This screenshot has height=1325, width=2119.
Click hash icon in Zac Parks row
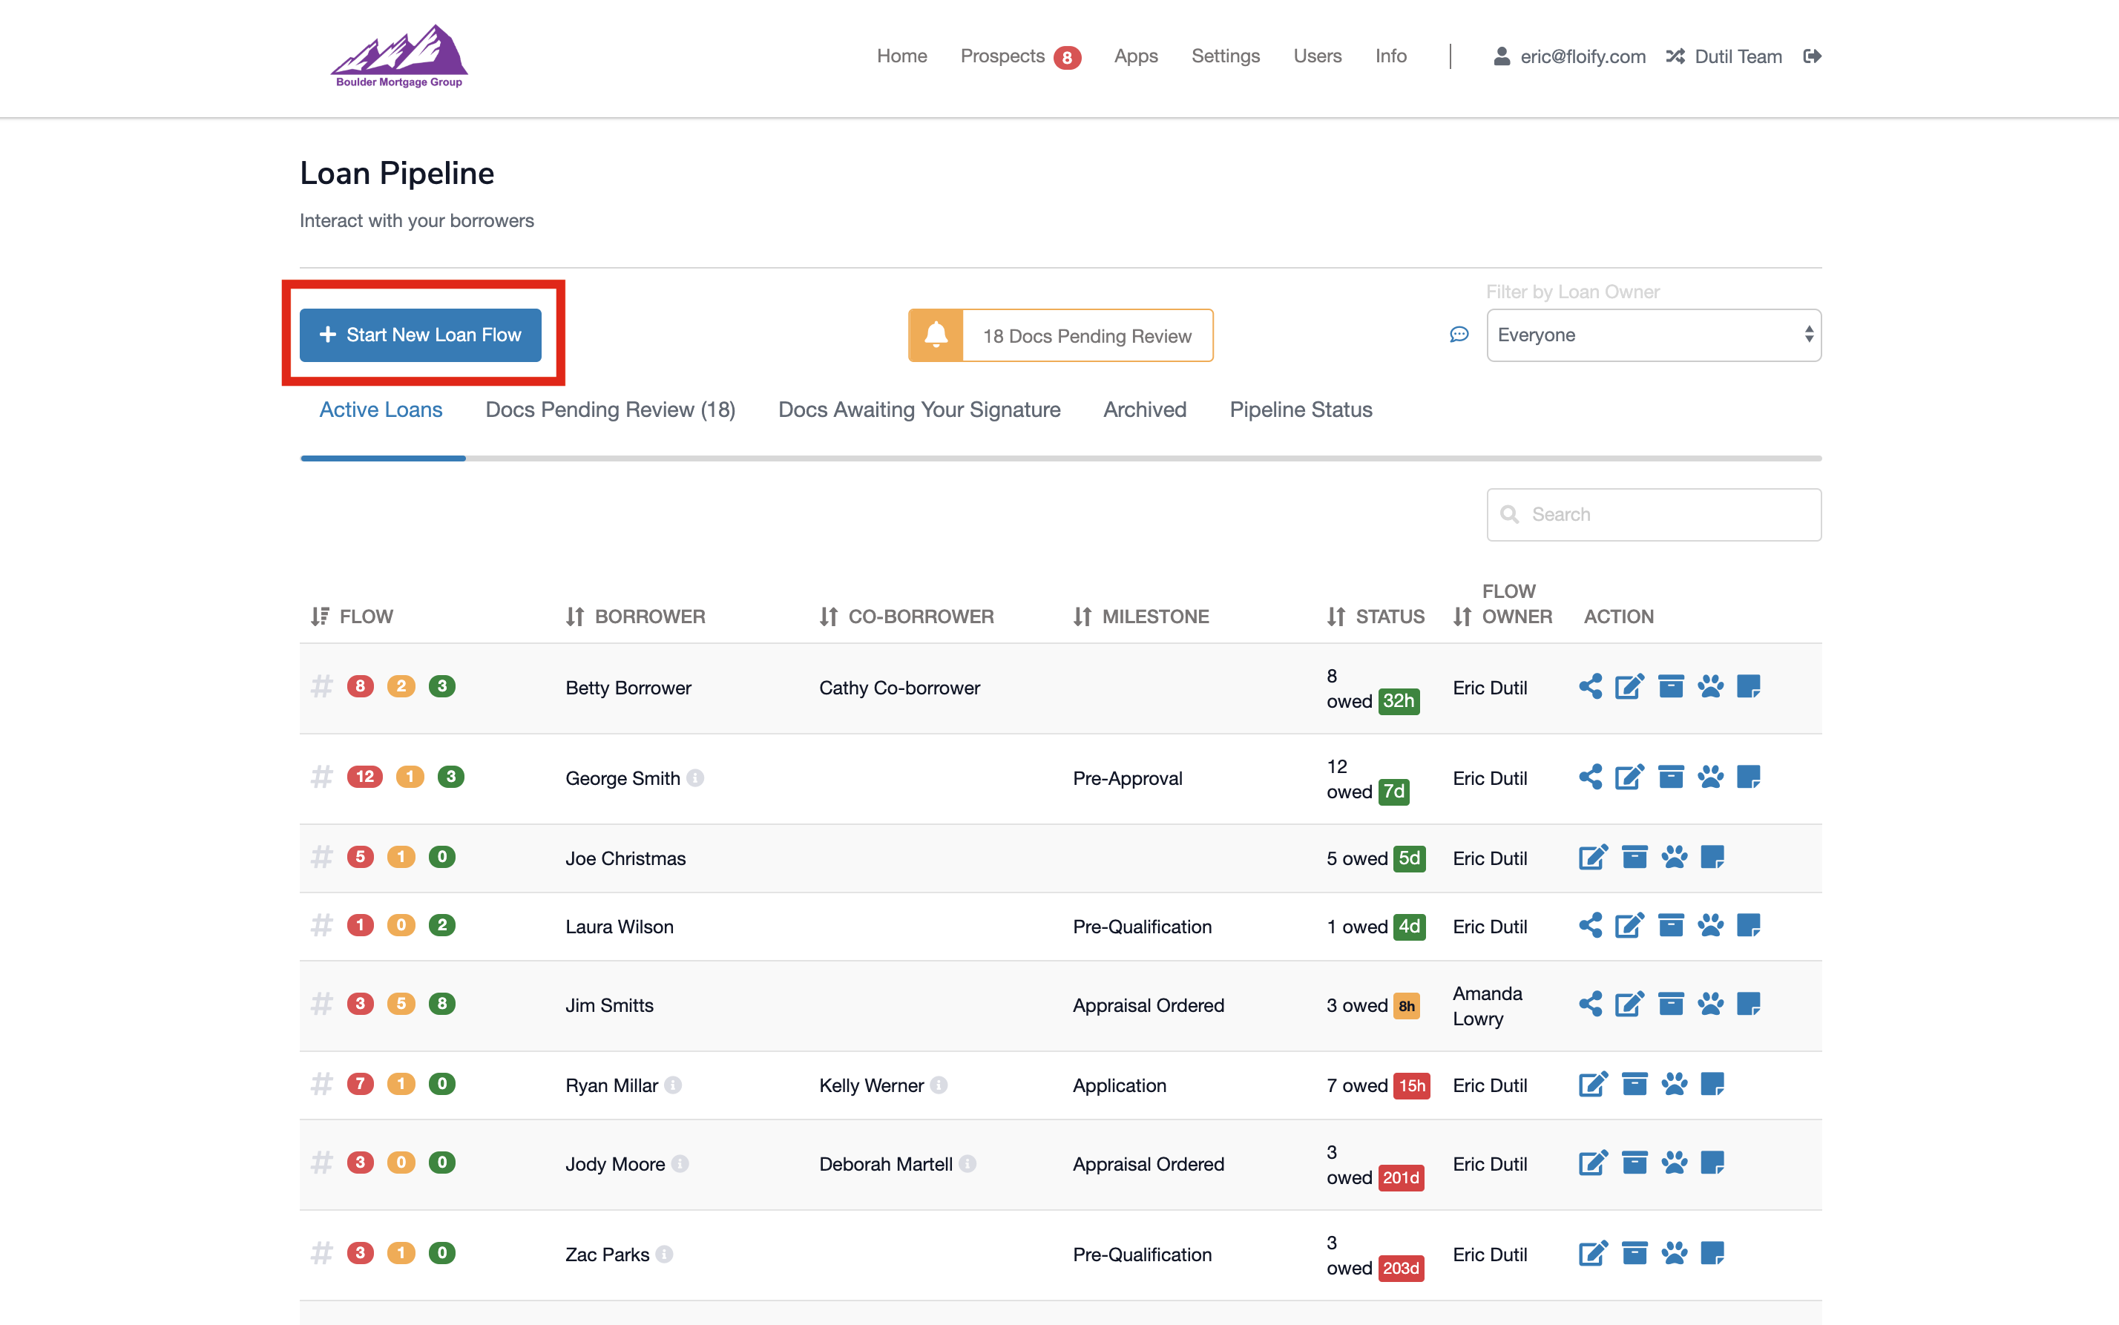pyautogui.click(x=321, y=1253)
